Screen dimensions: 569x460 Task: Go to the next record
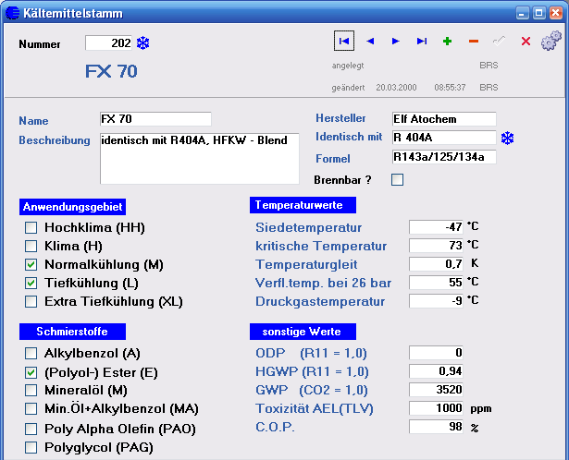396,42
